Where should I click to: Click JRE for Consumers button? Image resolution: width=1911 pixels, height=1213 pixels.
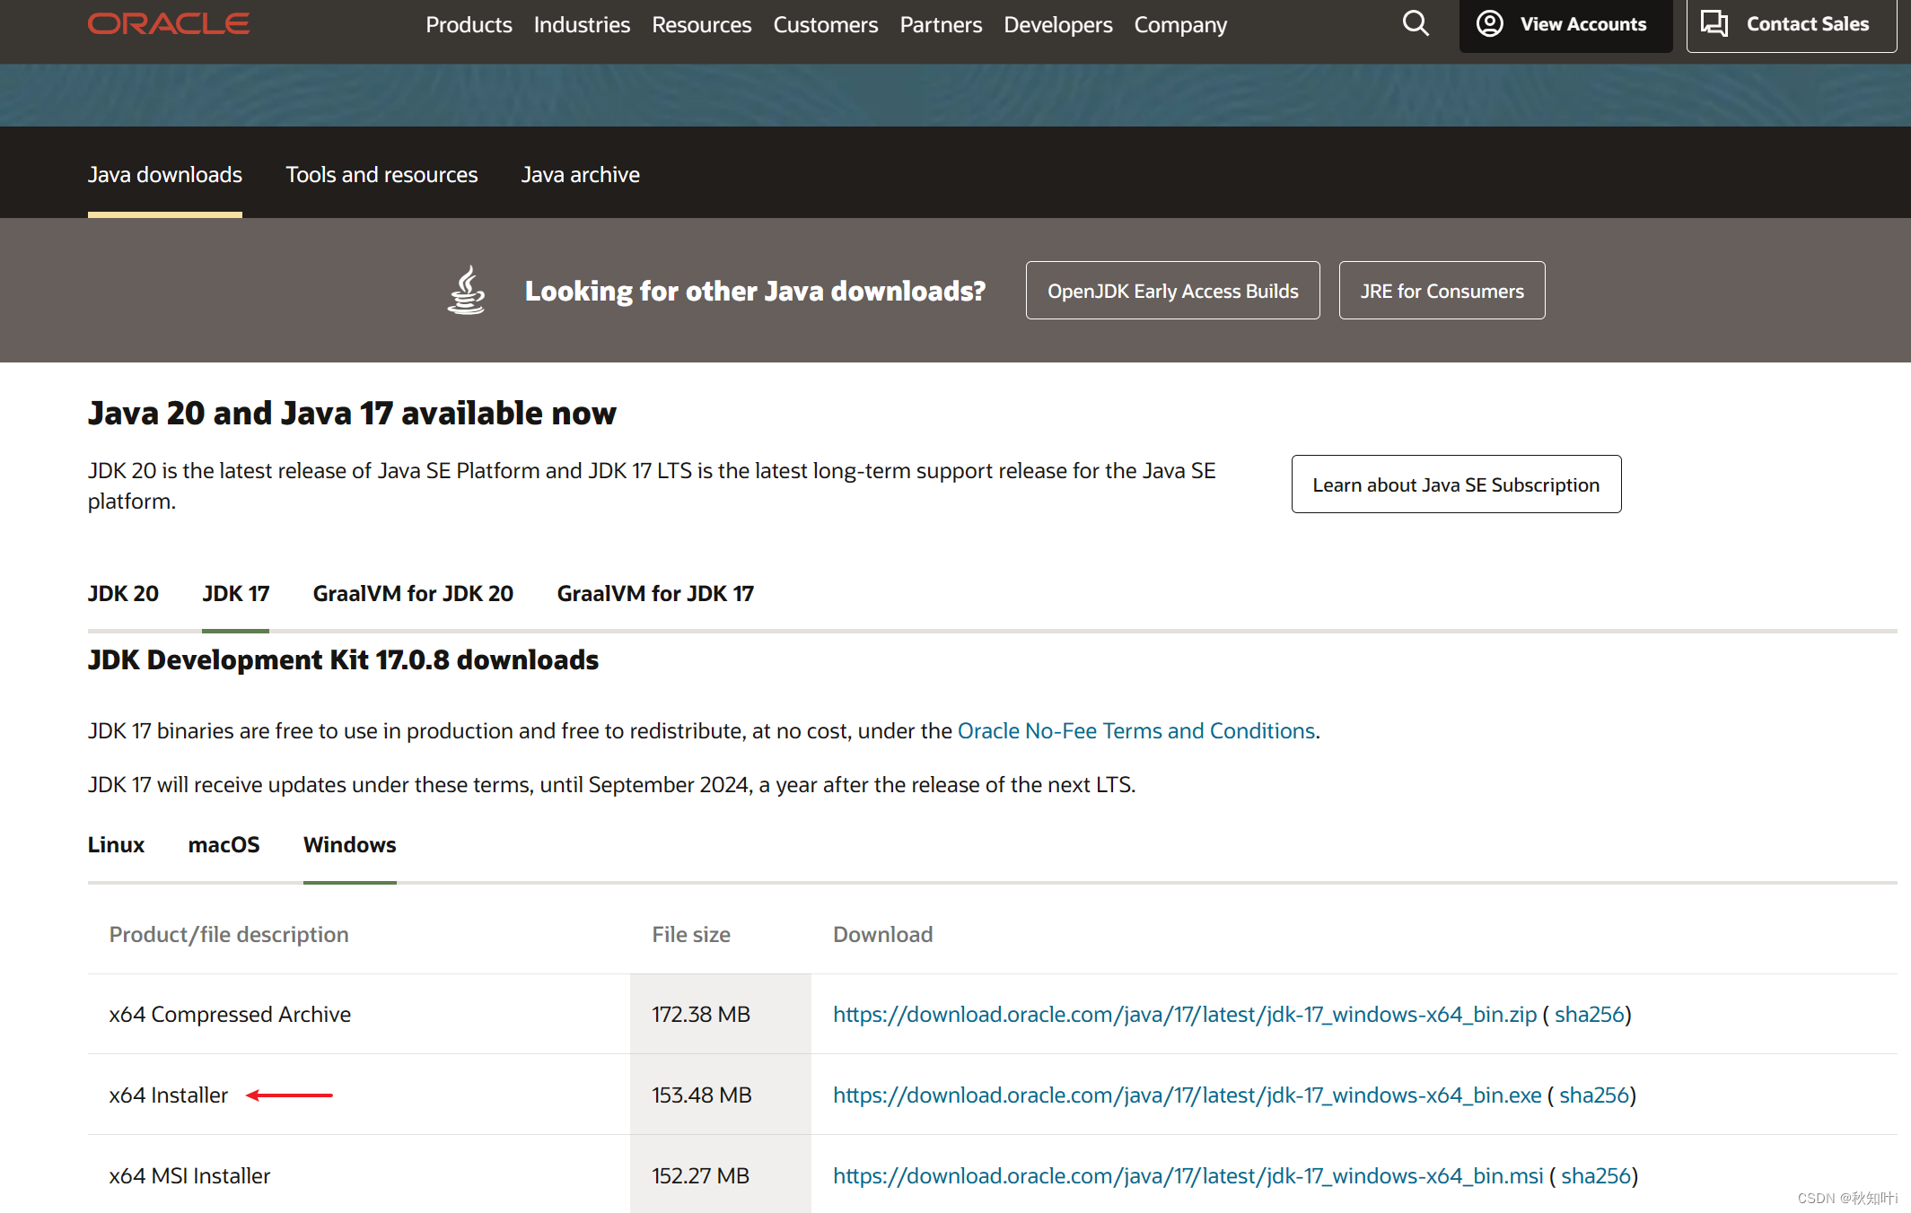point(1442,290)
